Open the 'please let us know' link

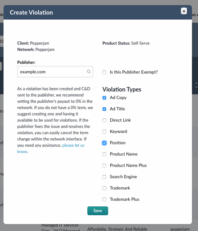73,145
